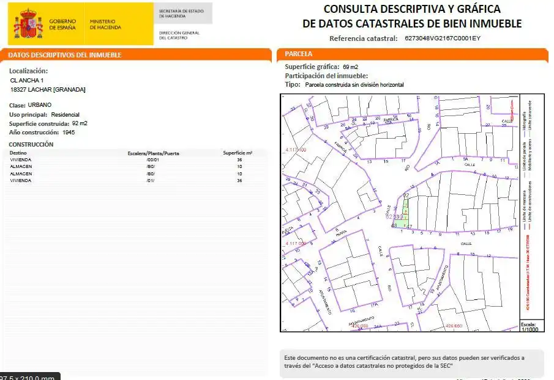Select '18327 LACHAR [GRANADA]' text
Image resolution: width=554 pixels, height=380 pixels.
[x=48, y=90]
